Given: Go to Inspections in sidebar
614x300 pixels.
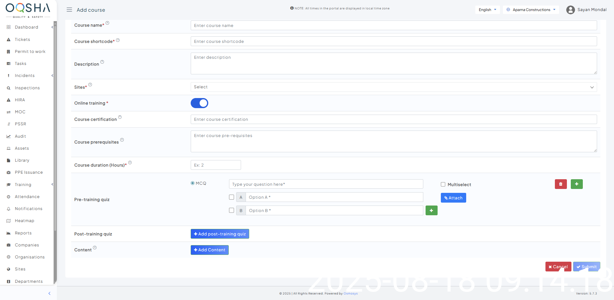Looking at the screenshot, I should (27, 88).
